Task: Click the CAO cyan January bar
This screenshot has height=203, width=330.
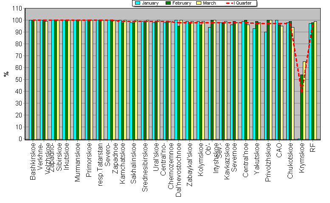Action: 276,80
